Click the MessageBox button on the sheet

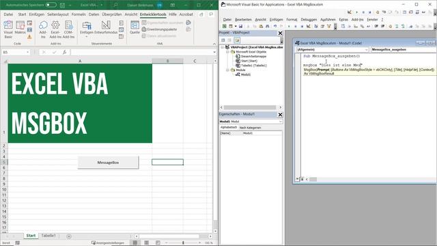[x=108, y=163]
